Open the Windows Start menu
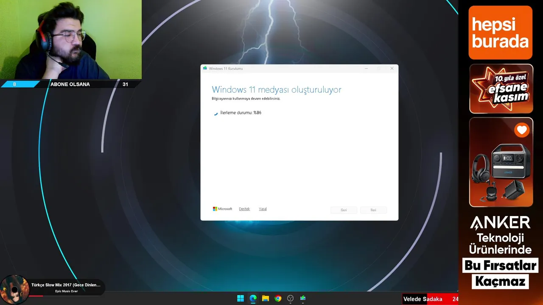Screen dimensions: 543x305 (241, 298)
